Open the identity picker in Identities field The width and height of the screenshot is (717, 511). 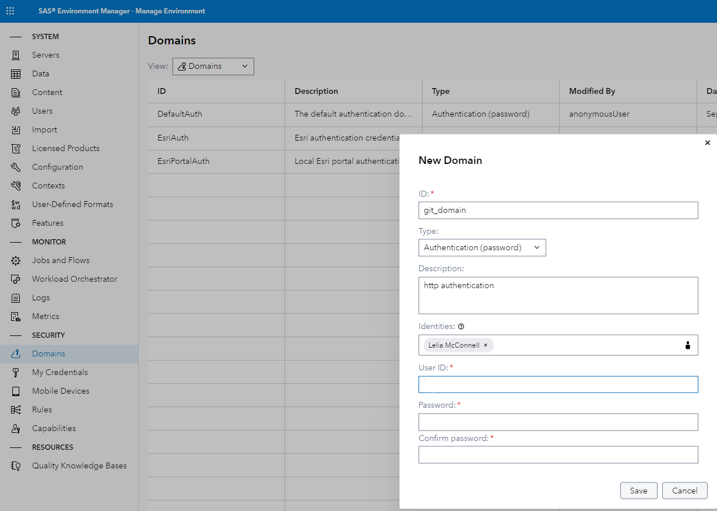pos(689,345)
